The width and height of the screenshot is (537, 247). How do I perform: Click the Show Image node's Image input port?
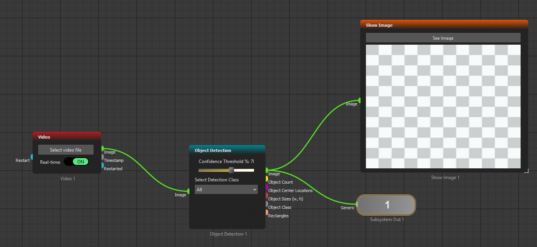tap(359, 100)
